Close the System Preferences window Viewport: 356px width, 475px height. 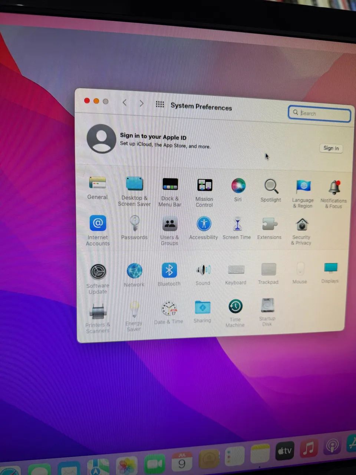[87, 101]
